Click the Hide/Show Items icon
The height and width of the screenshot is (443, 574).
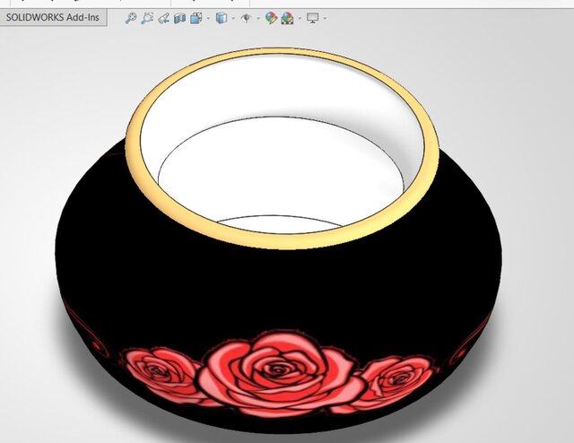[246, 17]
